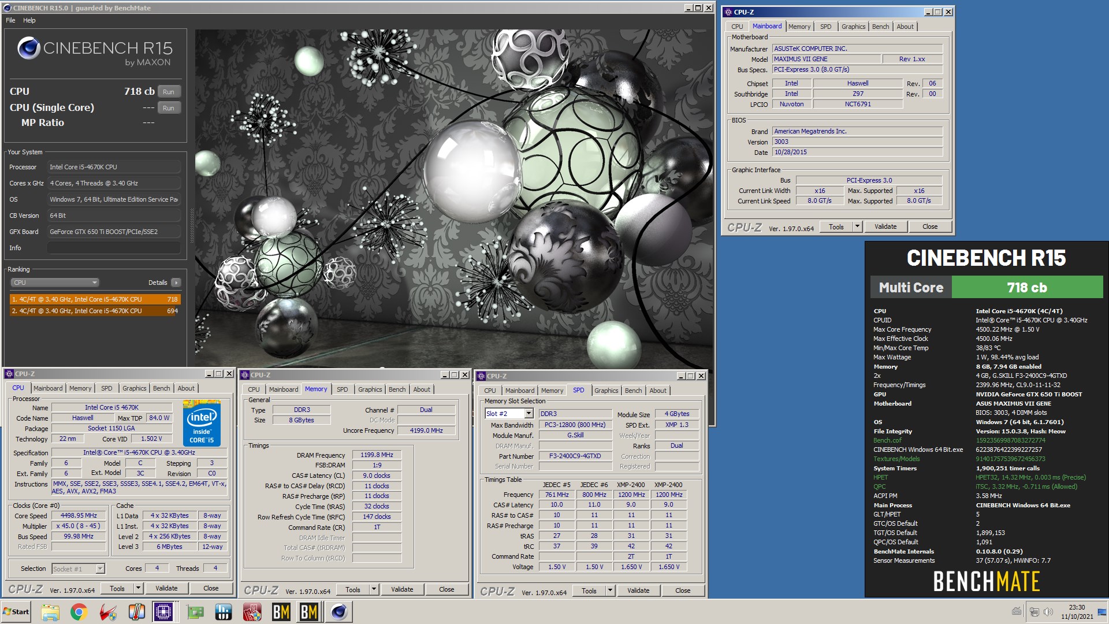Switch to Bench tab in CPU-Z CPU window
This screenshot has width=1109, height=624.
[162, 388]
